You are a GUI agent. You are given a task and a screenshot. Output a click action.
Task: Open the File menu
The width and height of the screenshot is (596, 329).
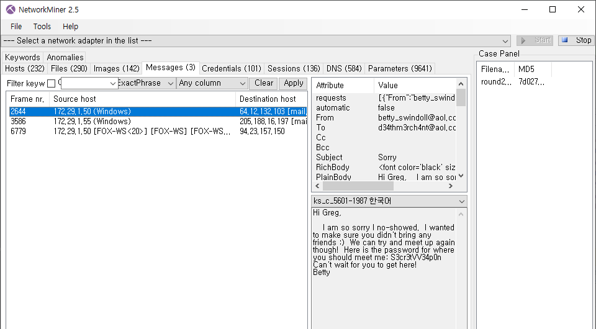(x=16, y=26)
